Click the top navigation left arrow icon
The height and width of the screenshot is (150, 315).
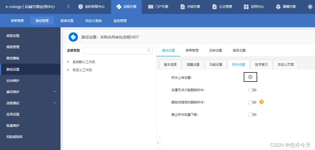tap(69, 7)
